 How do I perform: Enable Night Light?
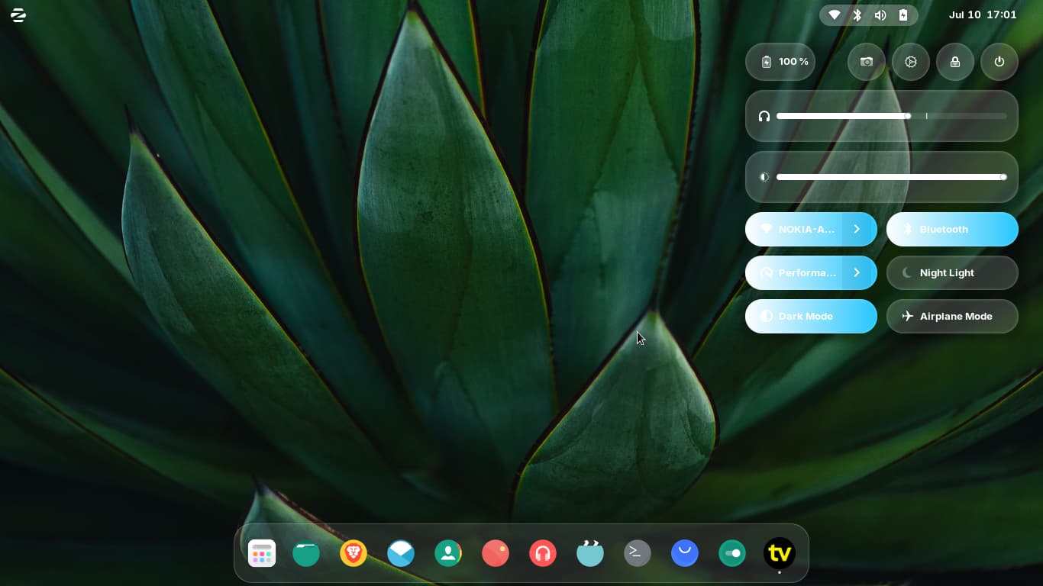coord(952,272)
